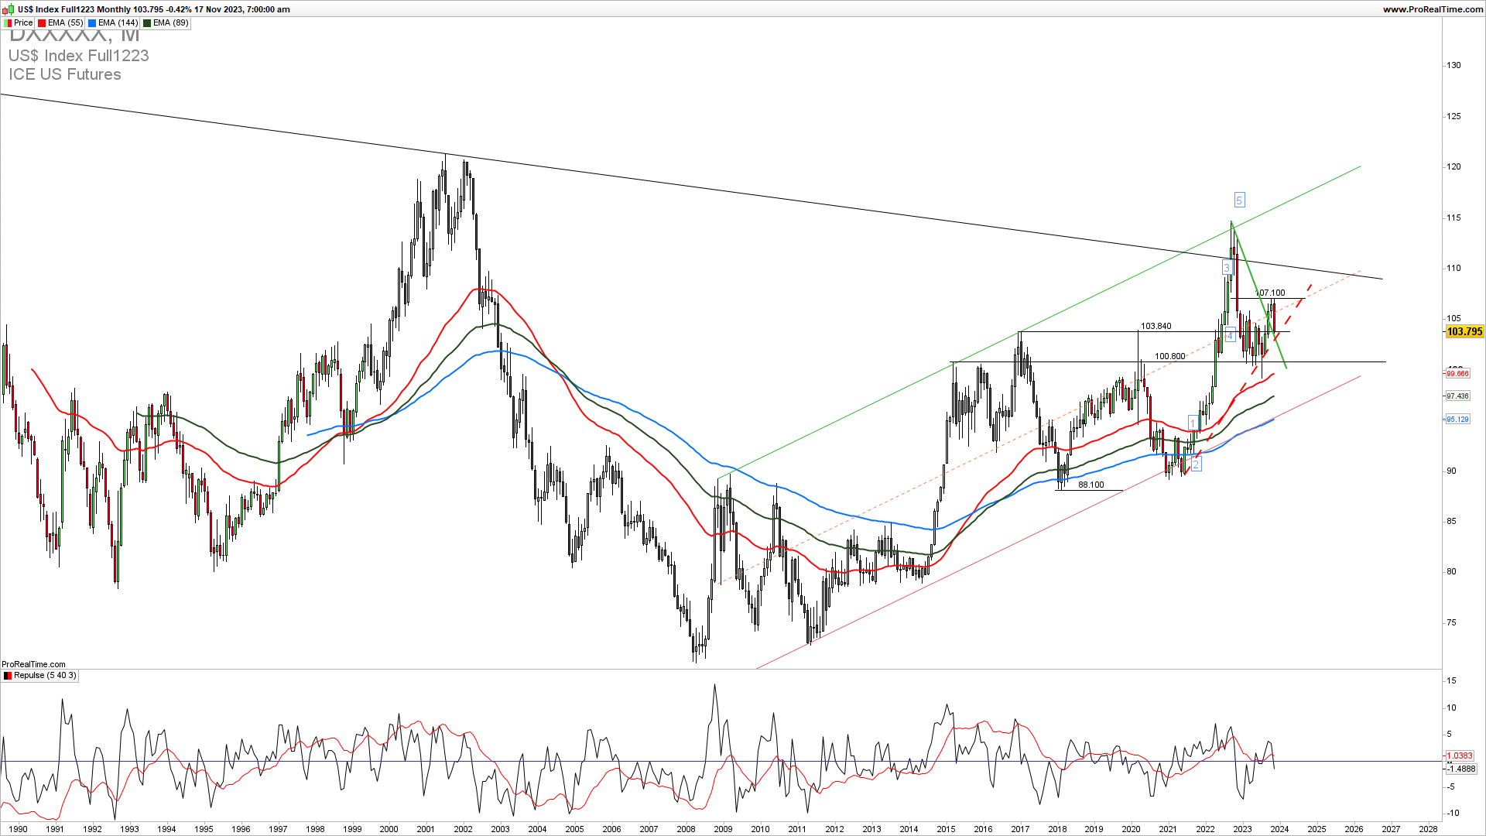Image resolution: width=1486 pixels, height=836 pixels.
Task: Select the 100.800 horizontal level label
Action: (1170, 357)
